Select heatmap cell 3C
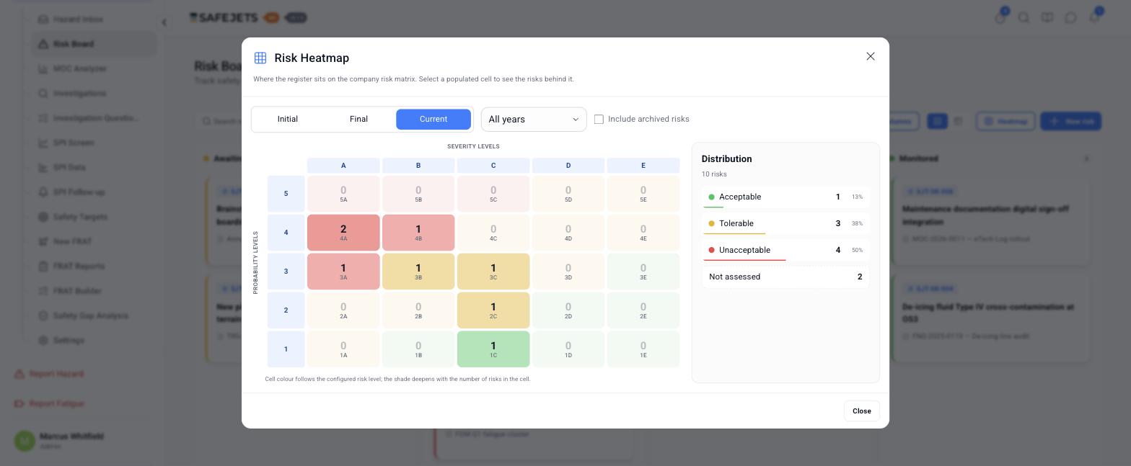 pyautogui.click(x=493, y=272)
